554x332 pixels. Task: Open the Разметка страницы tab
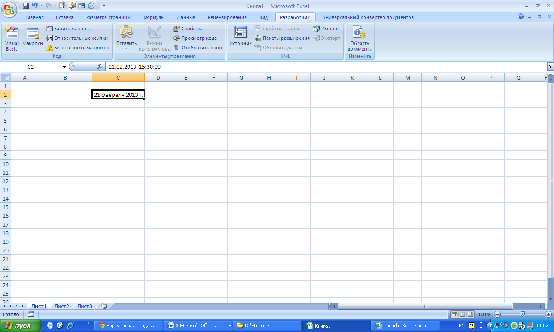tap(108, 17)
